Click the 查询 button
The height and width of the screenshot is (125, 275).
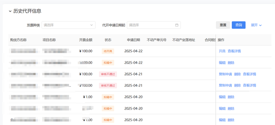(x=239, y=25)
